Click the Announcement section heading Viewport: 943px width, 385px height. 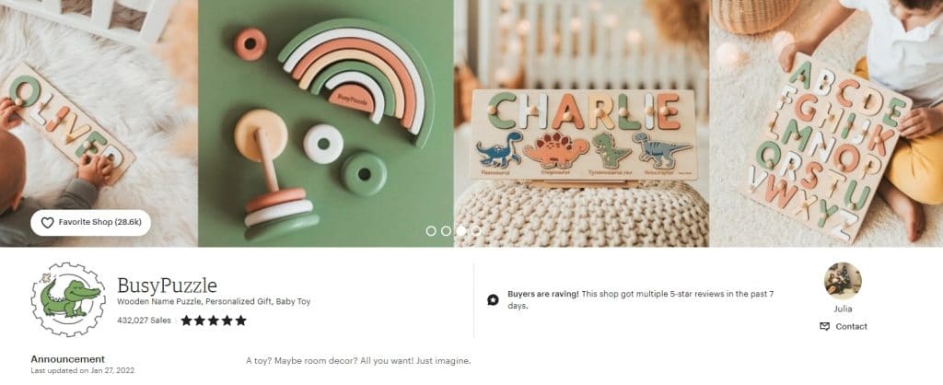(68, 359)
